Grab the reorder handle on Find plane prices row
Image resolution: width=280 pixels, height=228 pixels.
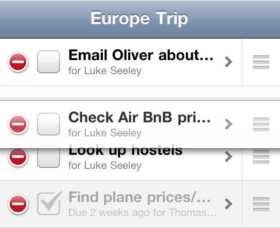261,204
